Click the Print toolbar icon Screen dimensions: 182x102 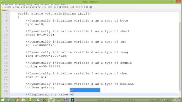pos(18,7)
